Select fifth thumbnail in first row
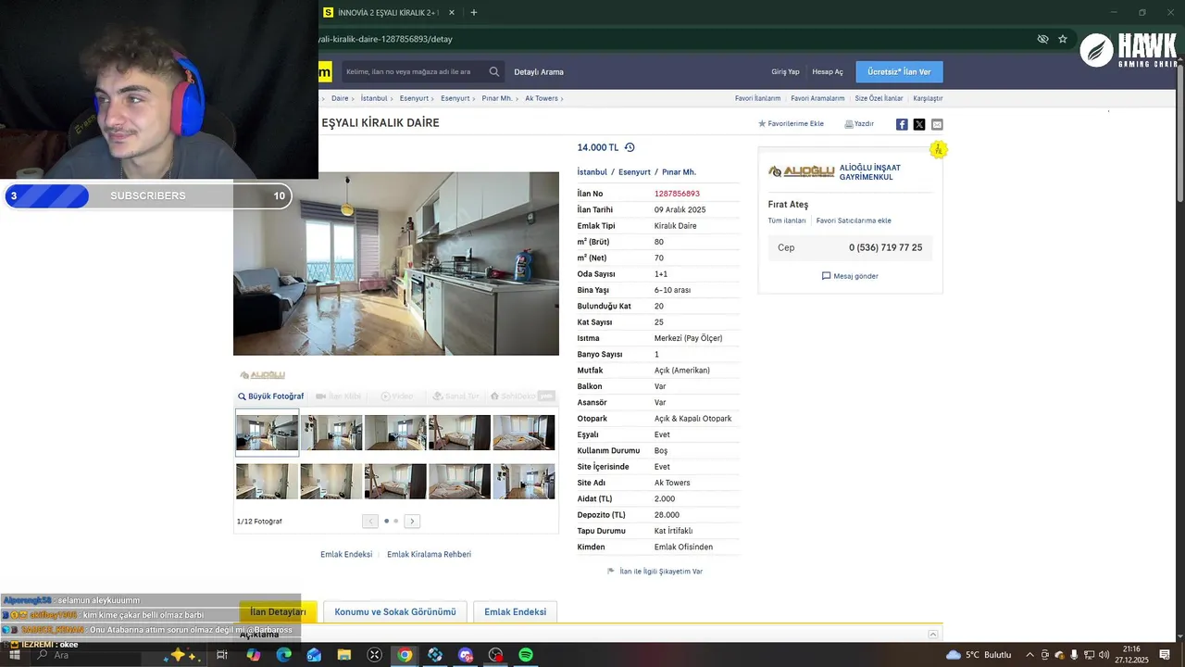Viewport: 1185px width, 667px height. point(524,433)
